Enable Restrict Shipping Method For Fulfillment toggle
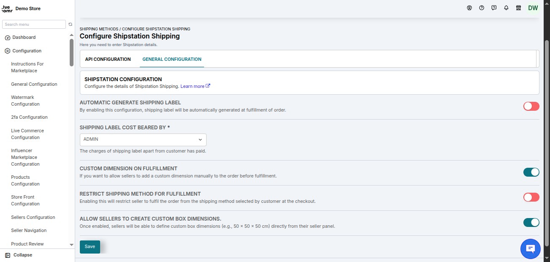Image resolution: width=550 pixels, height=262 pixels. [x=531, y=197]
